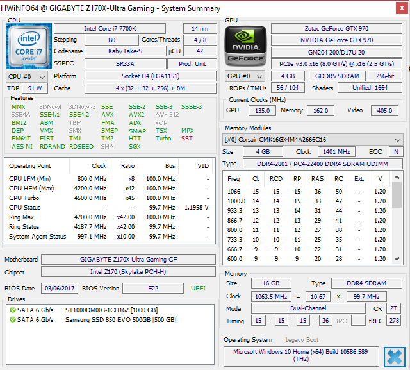
Task: Click the 56 / 104 ROPs/TMUs value
Action: (288, 88)
